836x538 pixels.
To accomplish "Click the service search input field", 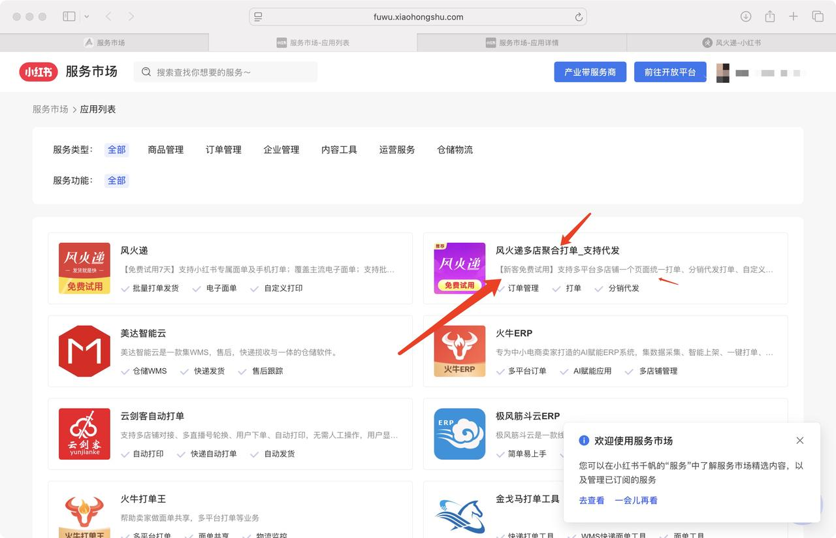I will pos(229,72).
